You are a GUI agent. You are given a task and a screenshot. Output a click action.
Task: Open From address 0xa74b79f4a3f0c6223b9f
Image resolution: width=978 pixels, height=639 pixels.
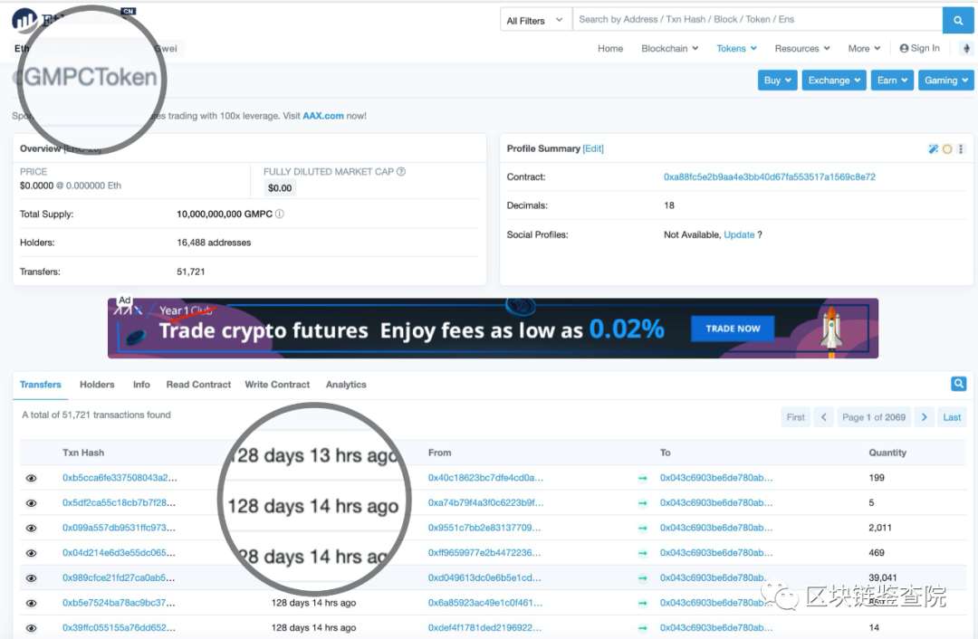485,503
